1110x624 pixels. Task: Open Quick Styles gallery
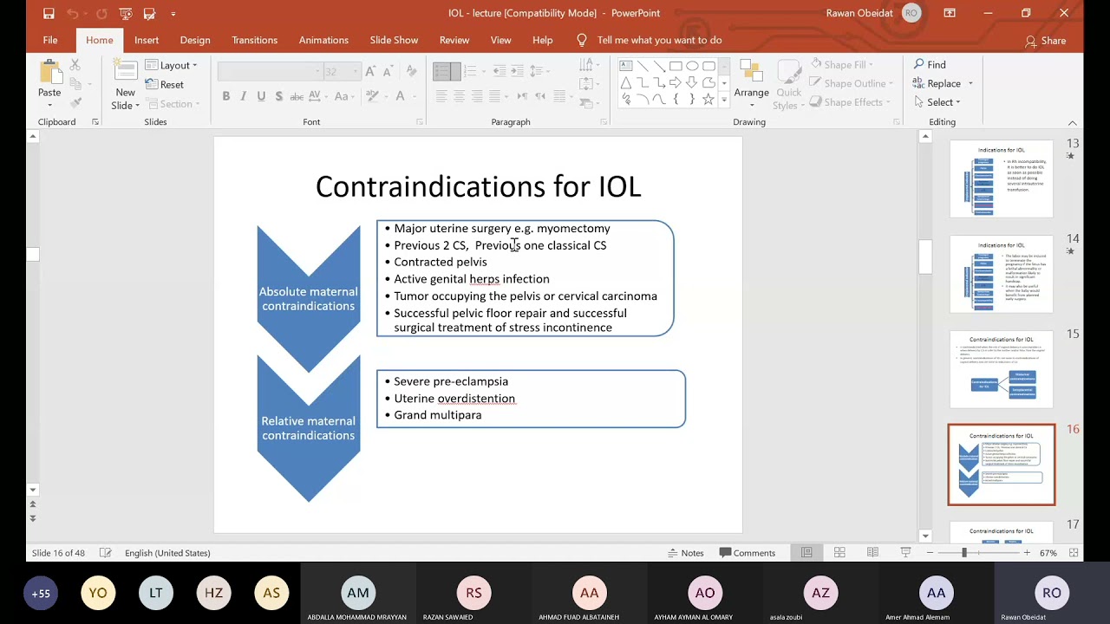[788, 85]
